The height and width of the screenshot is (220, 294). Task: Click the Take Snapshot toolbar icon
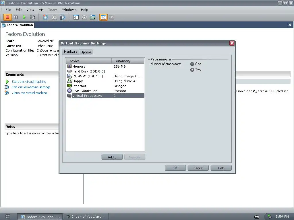pyautogui.click(x=46, y=17)
